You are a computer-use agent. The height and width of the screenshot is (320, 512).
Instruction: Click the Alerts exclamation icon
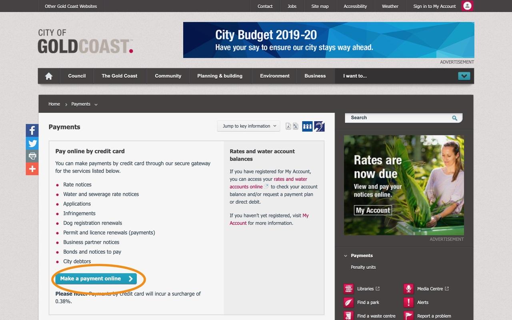pyautogui.click(x=408, y=302)
